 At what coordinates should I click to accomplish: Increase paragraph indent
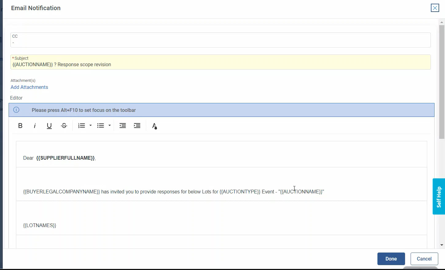point(137,126)
